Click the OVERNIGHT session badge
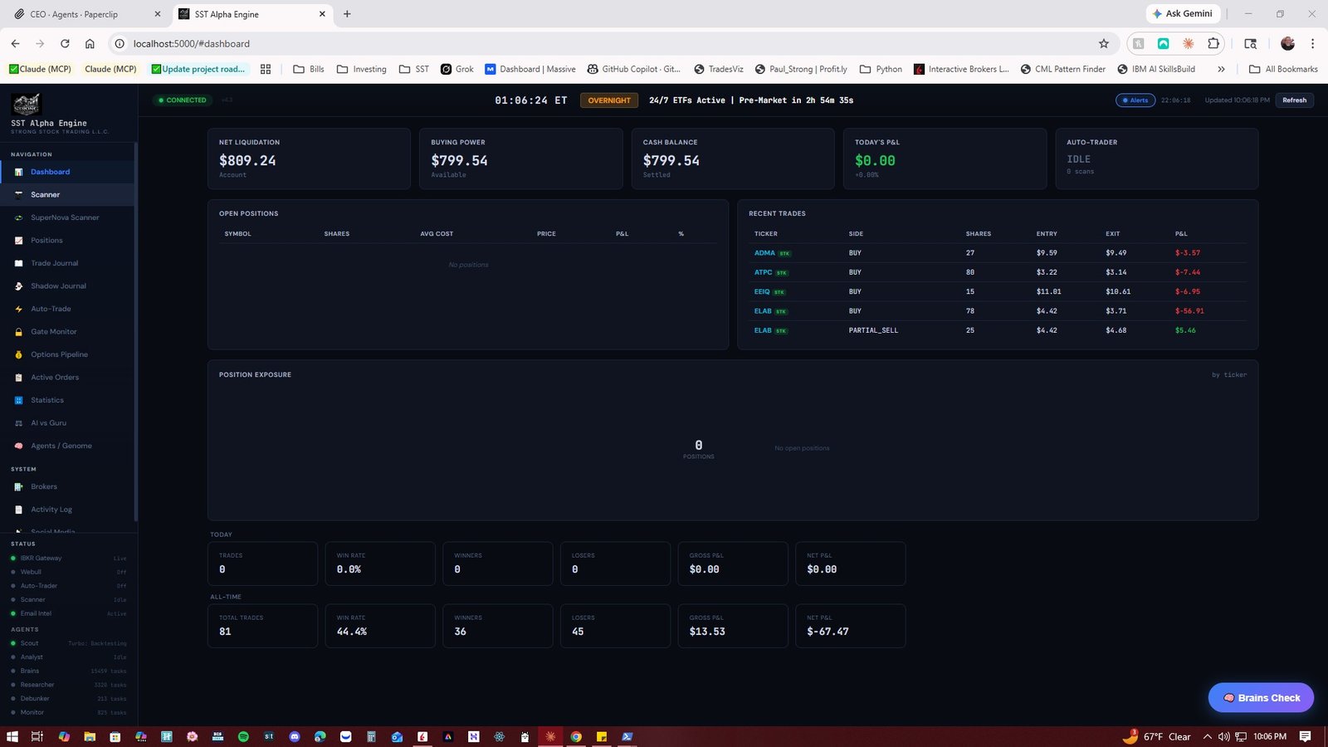 (x=609, y=100)
